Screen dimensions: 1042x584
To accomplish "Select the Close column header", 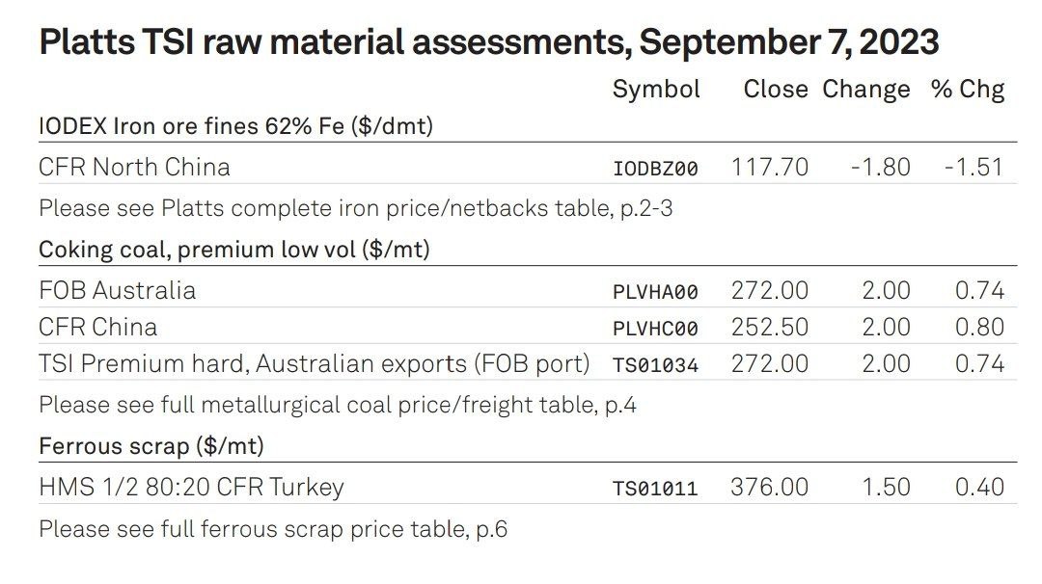I will click(776, 89).
